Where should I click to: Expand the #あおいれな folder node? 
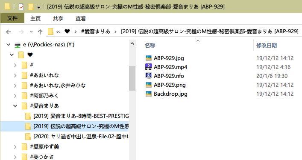coord(15,75)
